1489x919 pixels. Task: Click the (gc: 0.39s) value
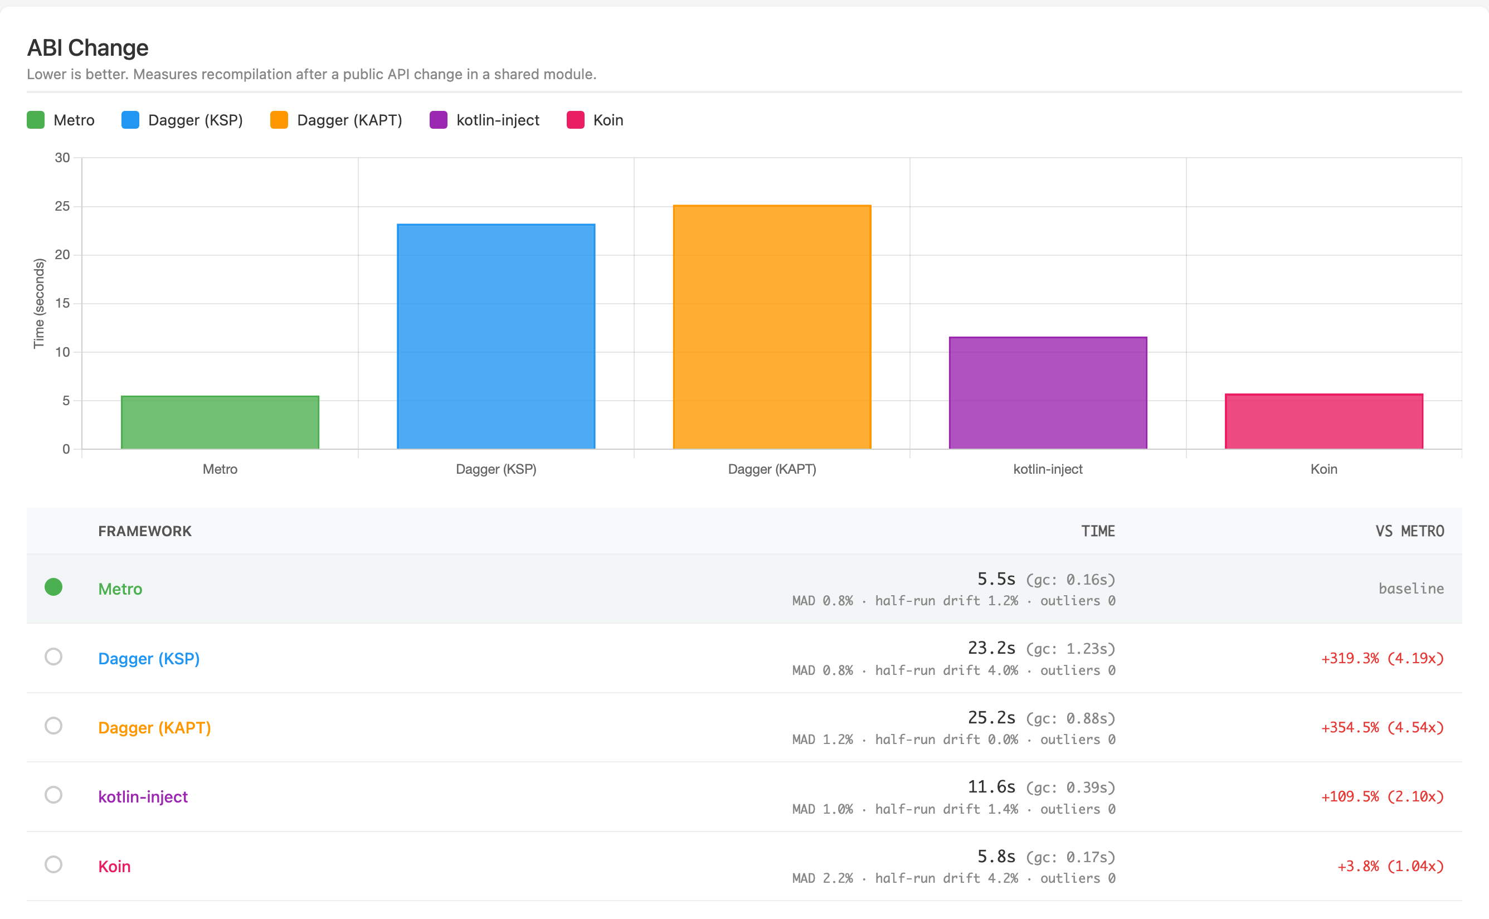pos(1071,787)
